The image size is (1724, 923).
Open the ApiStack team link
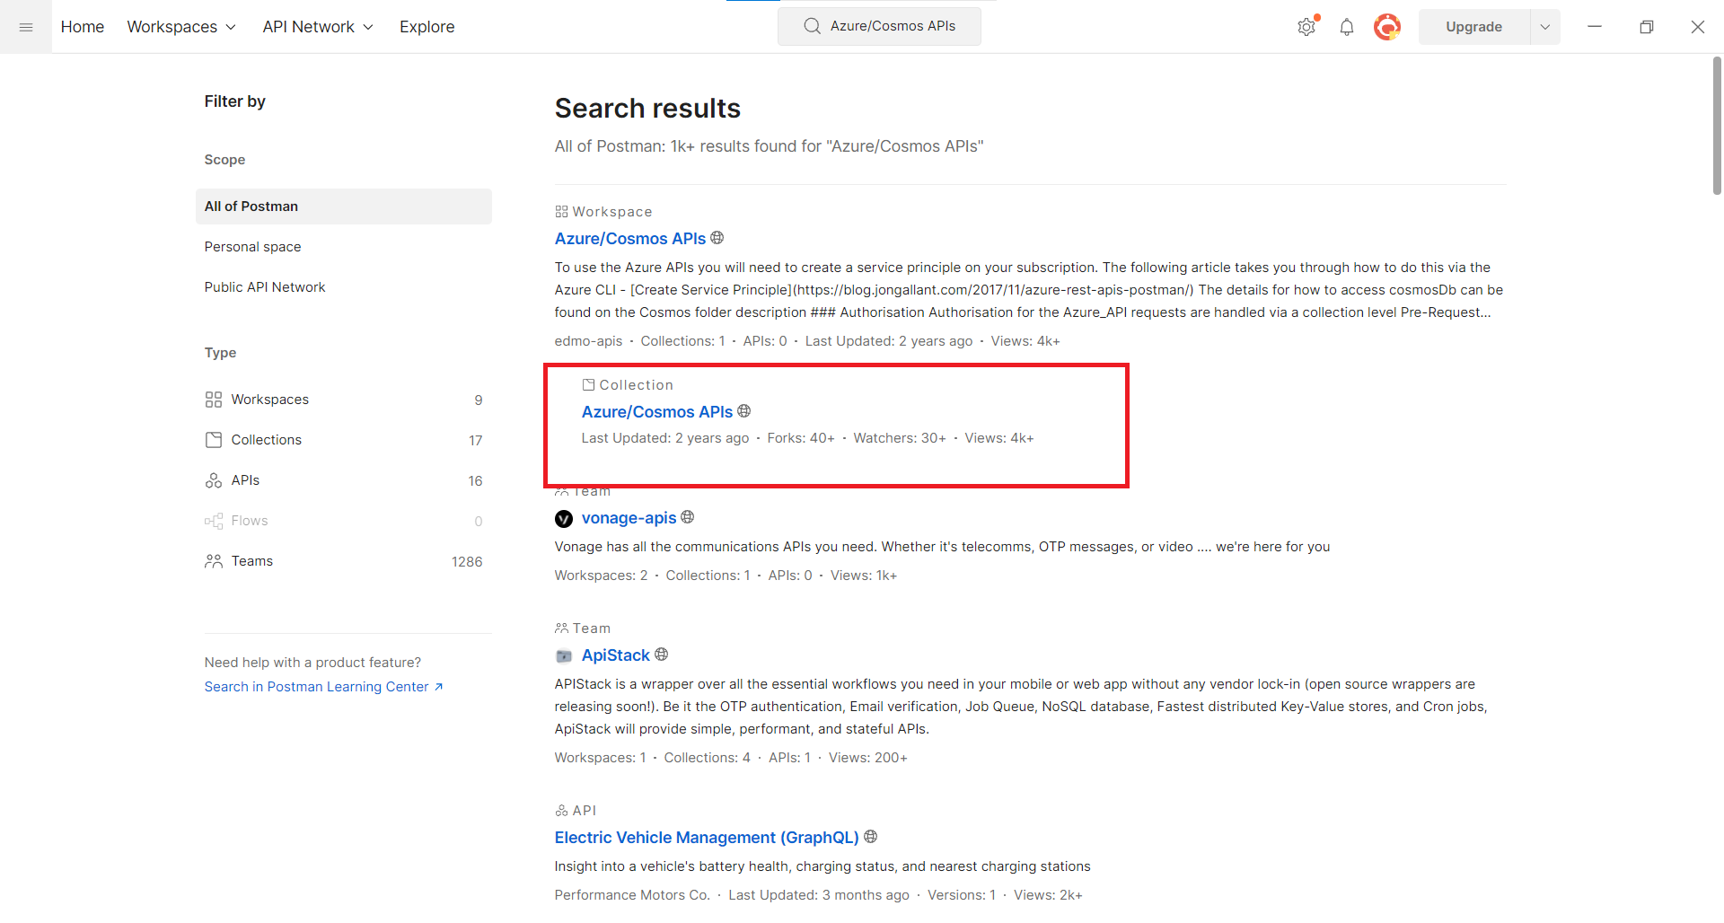pyautogui.click(x=616, y=655)
